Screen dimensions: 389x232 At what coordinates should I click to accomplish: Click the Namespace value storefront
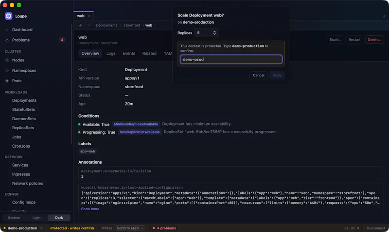click(x=134, y=87)
